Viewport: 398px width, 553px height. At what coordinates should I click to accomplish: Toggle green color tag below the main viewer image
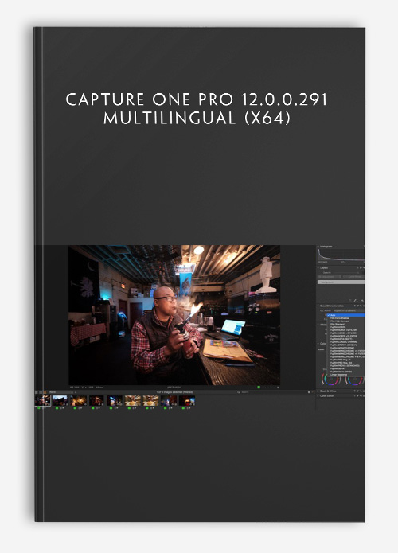(259, 387)
